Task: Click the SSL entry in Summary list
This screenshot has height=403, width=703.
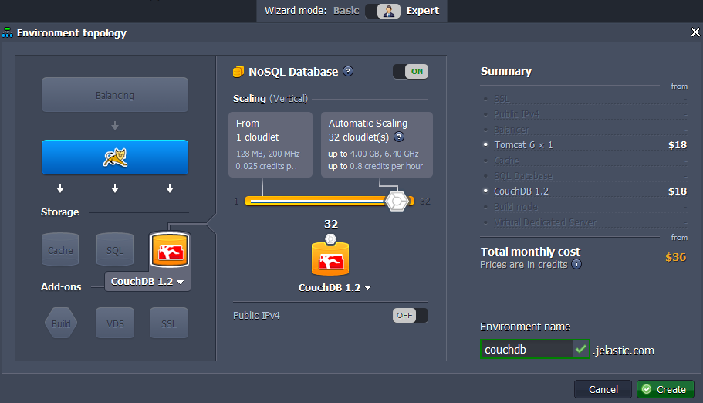Action: [x=583, y=99]
